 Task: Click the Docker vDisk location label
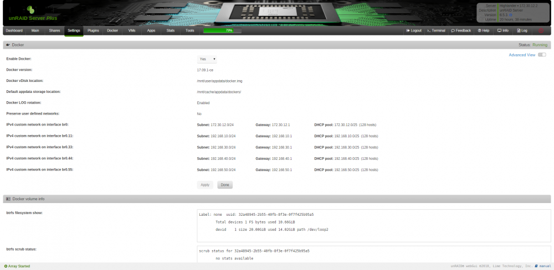[25, 81]
